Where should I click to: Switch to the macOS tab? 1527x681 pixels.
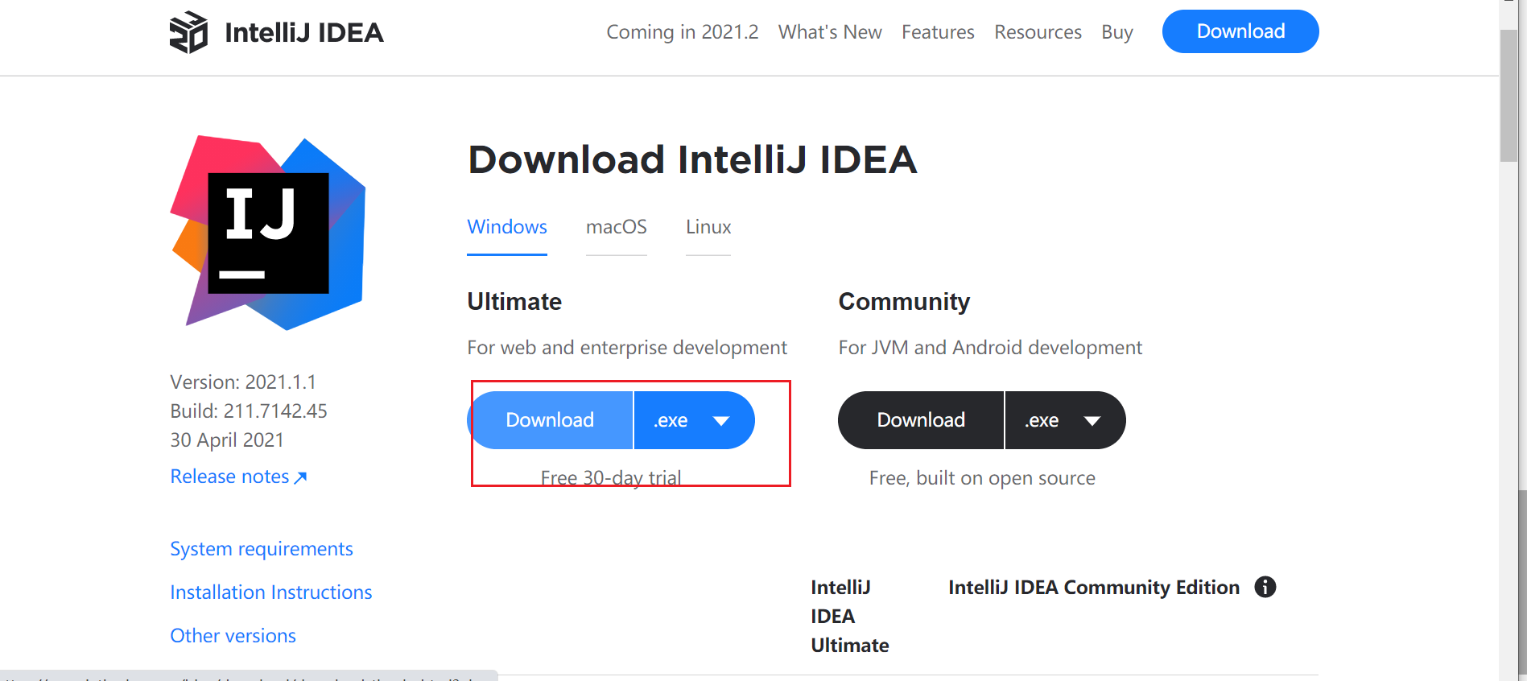pos(617,227)
